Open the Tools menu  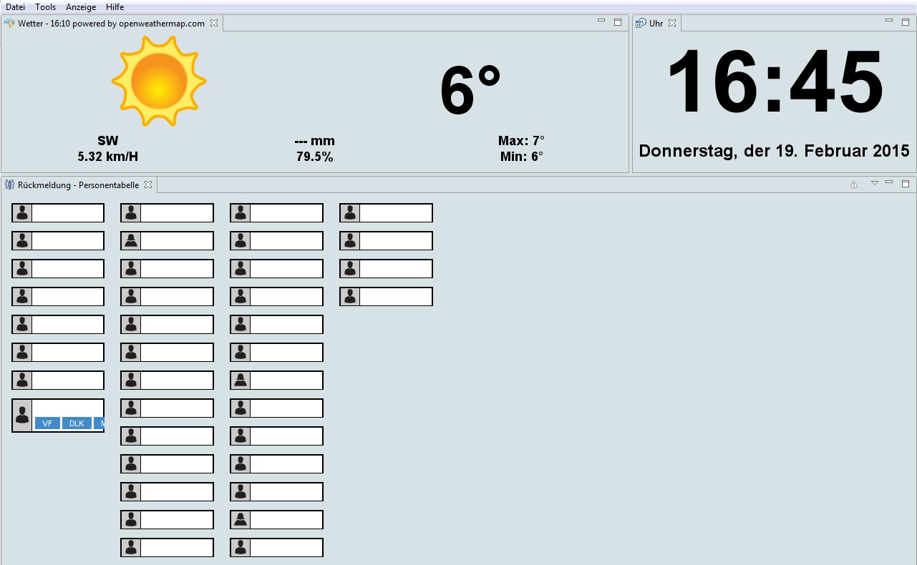click(x=45, y=7)
